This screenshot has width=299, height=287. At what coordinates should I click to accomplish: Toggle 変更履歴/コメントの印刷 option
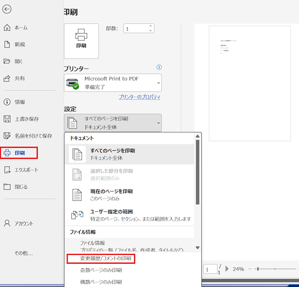pyautogui.click(x=105, y=258)
